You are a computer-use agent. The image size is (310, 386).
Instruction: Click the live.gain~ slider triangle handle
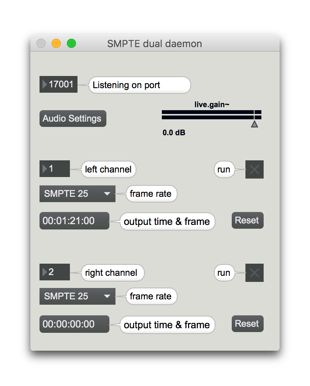(255, 124)
